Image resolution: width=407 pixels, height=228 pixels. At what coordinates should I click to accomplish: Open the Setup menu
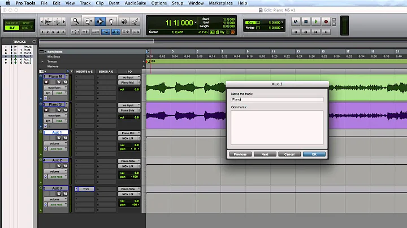(177, 3)
